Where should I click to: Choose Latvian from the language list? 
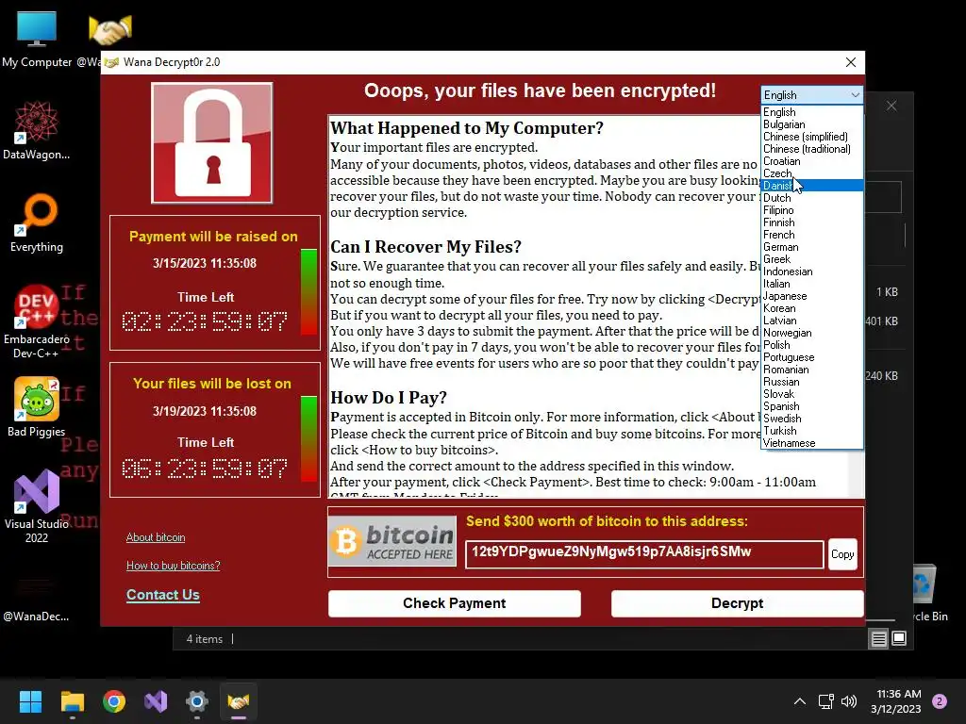pos(812,321)
